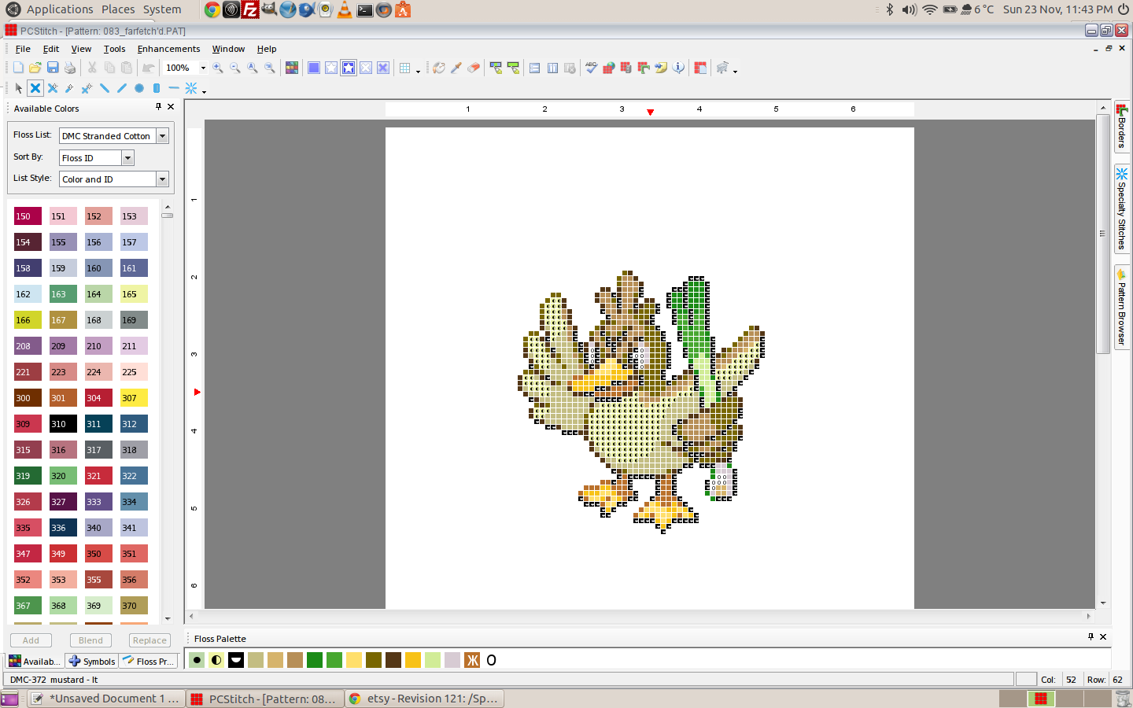Image resolution: width=1133 pixels, height=708 pixels.
Task: Switch to Unsaved Document taskbar window
Action: (106, 699)
